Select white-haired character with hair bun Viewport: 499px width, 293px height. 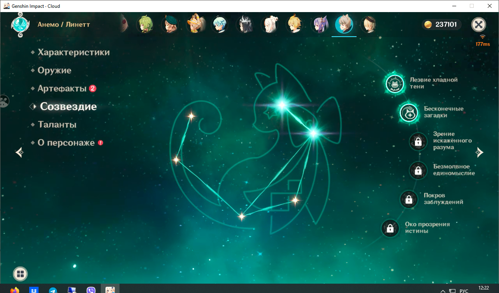pos(270,24)
